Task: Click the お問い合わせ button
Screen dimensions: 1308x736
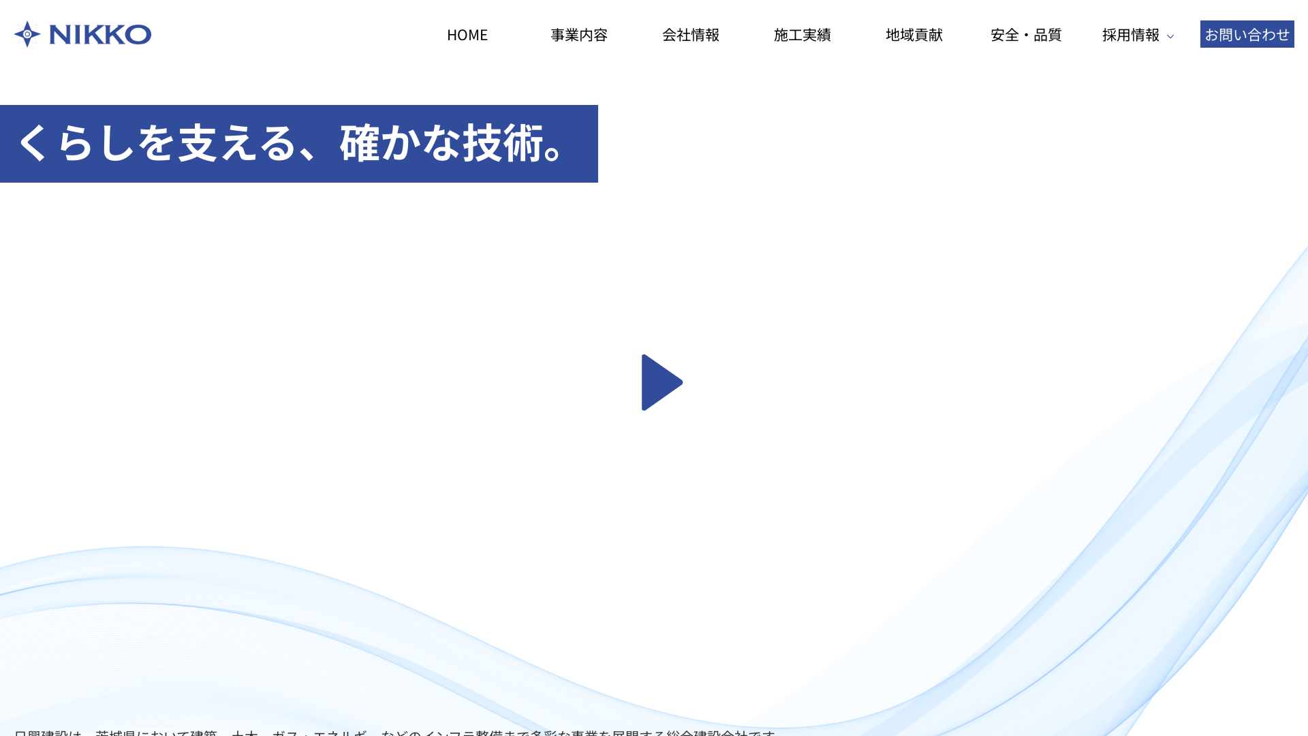Action: point(1247,34)
